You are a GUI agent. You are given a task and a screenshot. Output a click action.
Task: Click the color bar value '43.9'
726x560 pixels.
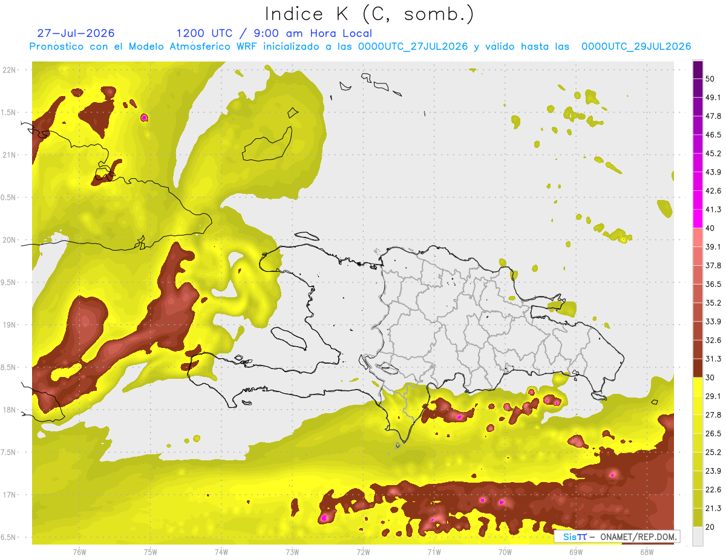click(x=713, y=172)
